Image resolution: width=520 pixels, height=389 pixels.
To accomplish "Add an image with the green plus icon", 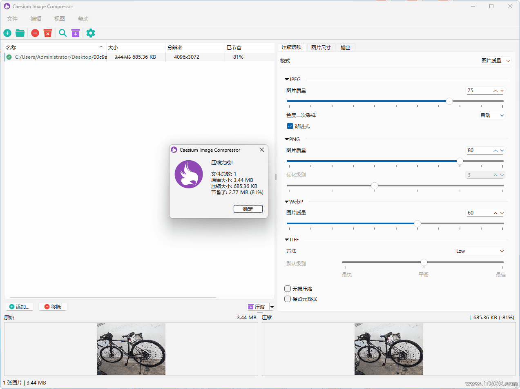I will [7, 33].
